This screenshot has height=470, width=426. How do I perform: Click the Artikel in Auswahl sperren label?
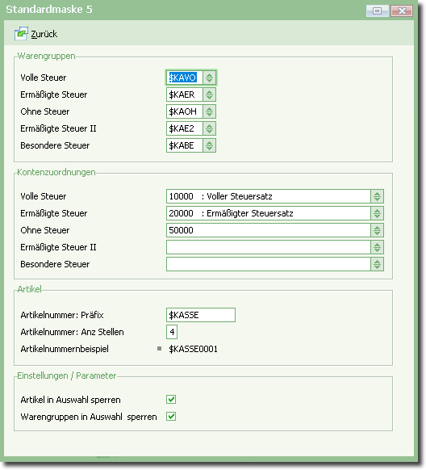[71, 400]
